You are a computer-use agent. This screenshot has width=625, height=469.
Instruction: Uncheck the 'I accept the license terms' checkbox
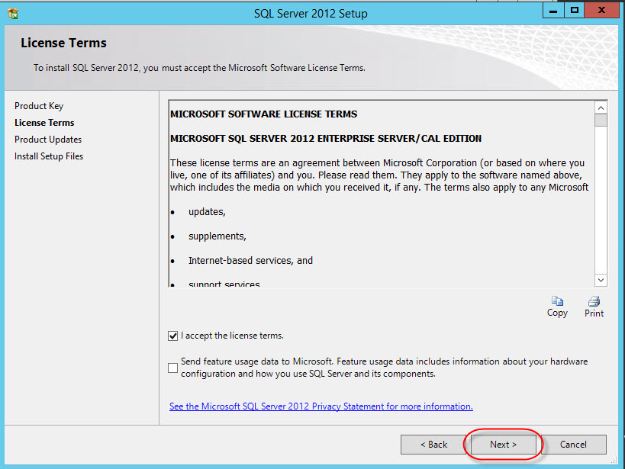[x=172, y=336]
